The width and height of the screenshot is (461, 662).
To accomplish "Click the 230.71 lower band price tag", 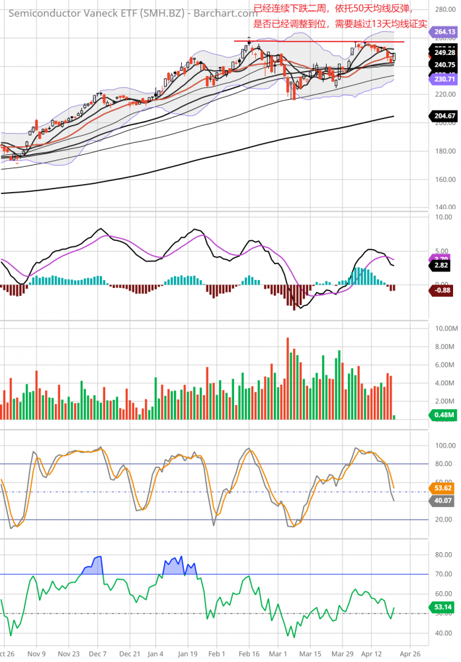I will [x=444, y=79].
